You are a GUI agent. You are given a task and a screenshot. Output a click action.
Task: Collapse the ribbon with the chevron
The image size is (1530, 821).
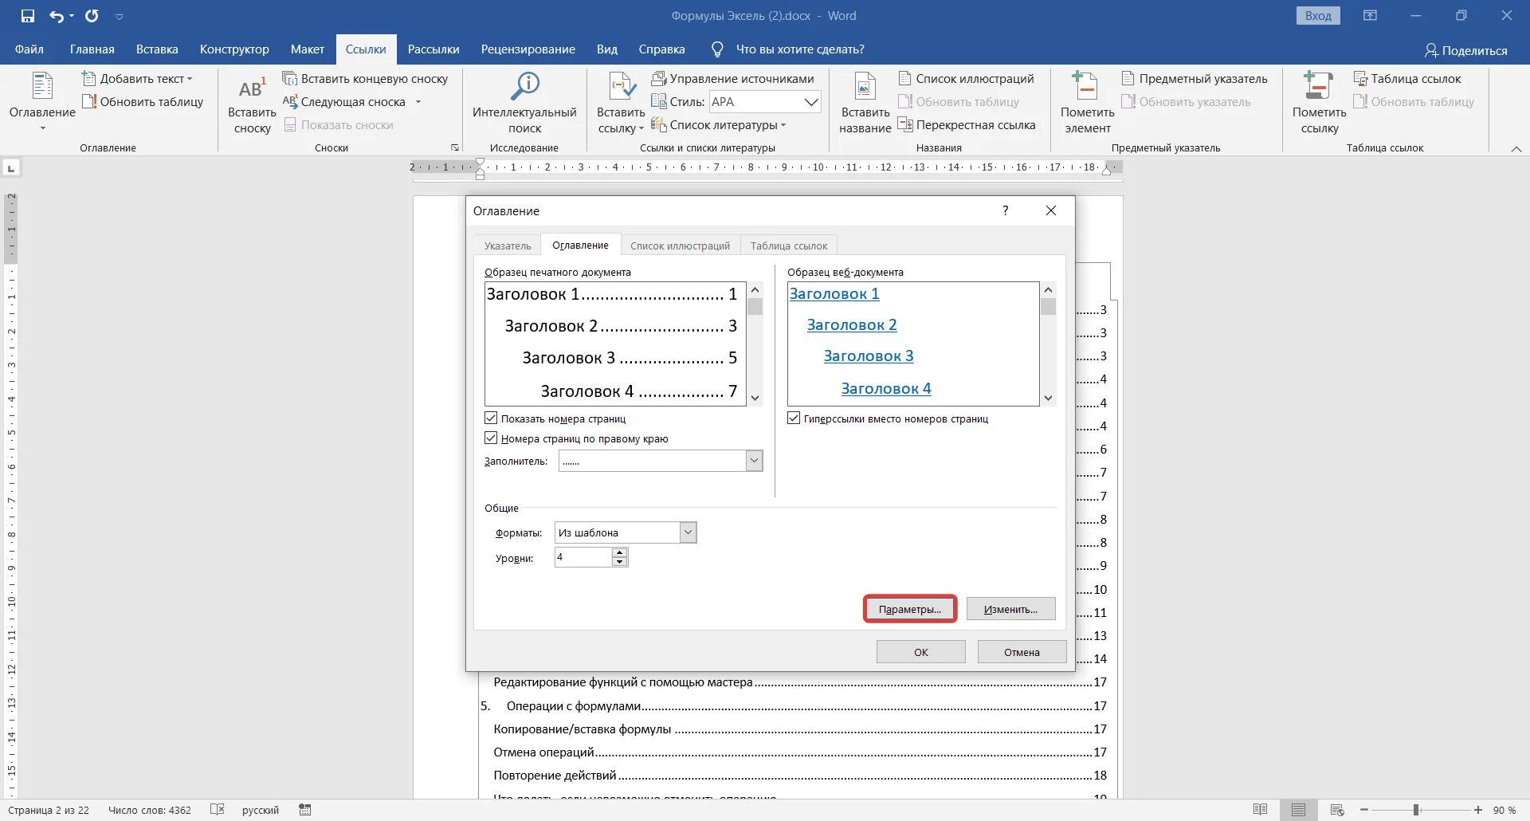tap(1516, 149)
